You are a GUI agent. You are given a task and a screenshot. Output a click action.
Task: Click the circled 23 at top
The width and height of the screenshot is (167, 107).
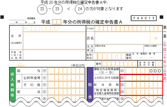[58, 9]
